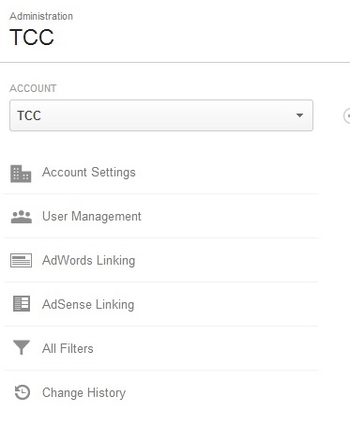The height and width of the screenshot is (427, 350).
Task: Click the large TCC page heading
Action: (x=32, y=38)
